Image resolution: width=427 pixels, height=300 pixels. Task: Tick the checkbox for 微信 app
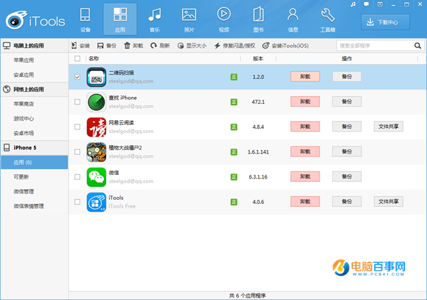click(78, 176)
